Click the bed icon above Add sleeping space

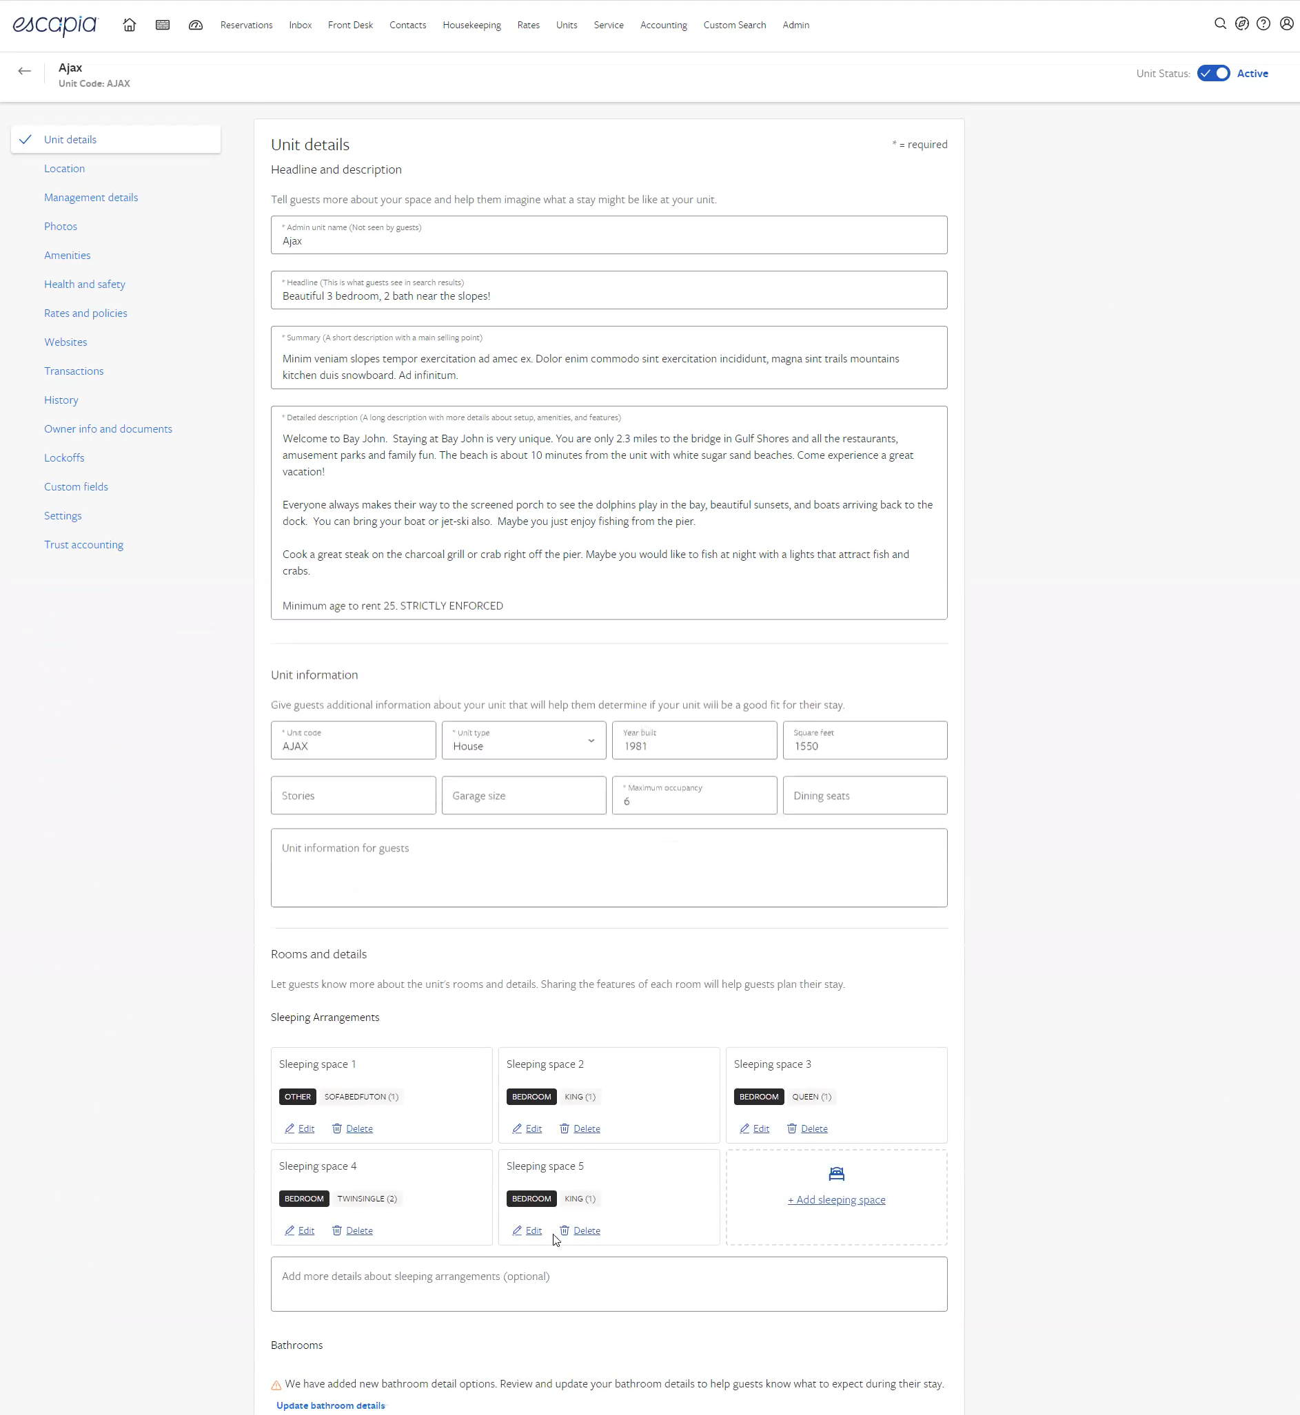(x=836, y=1174)
